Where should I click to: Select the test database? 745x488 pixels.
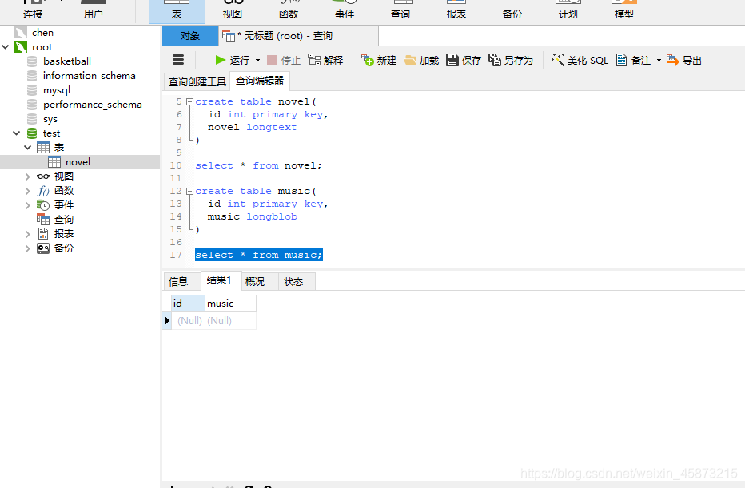click(51, 133)
